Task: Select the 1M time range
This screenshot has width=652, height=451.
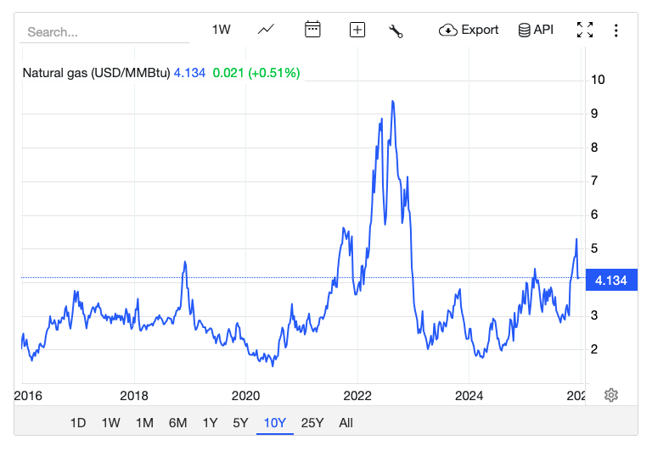Action: coord(144,423)
